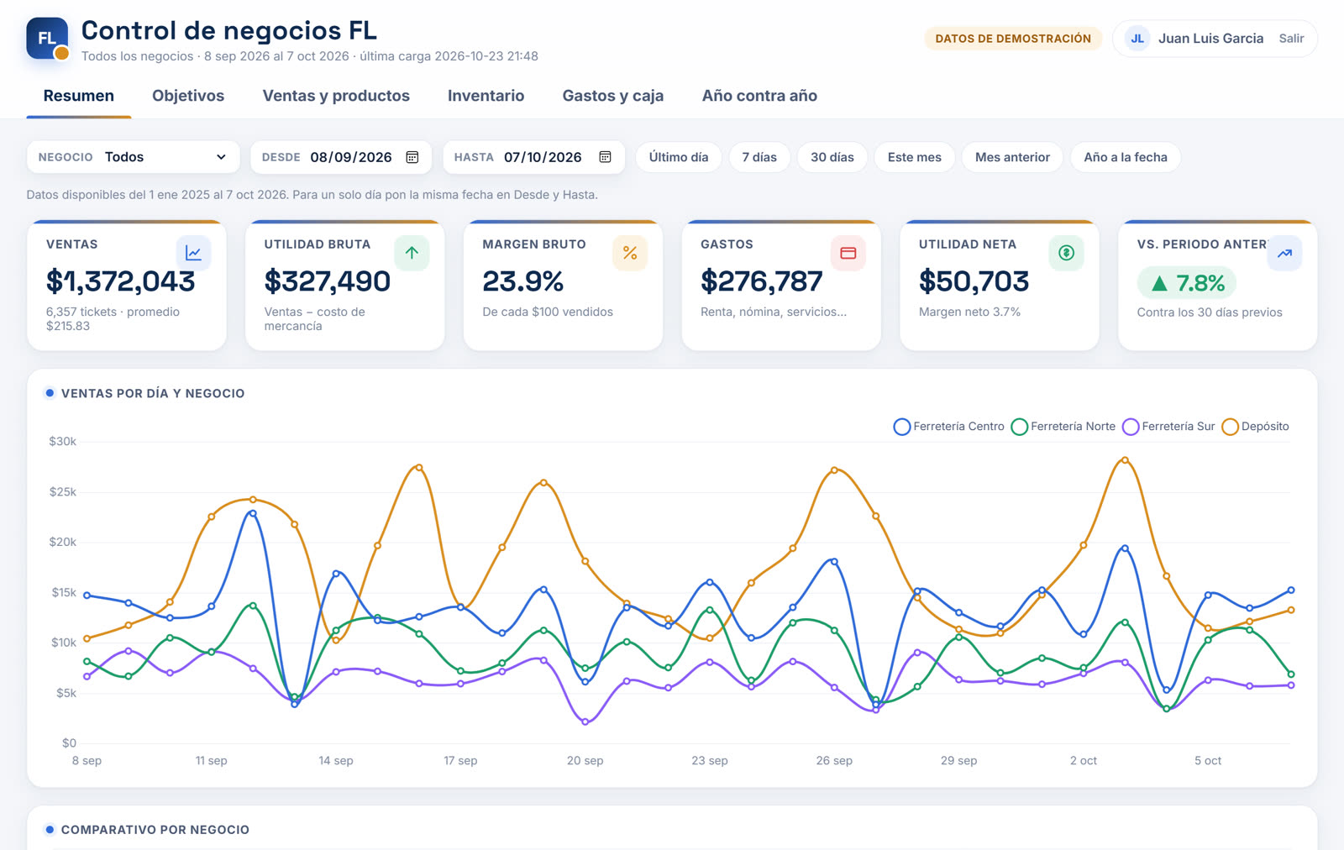Open the Desde date picker calendar icon

(412, 157)
